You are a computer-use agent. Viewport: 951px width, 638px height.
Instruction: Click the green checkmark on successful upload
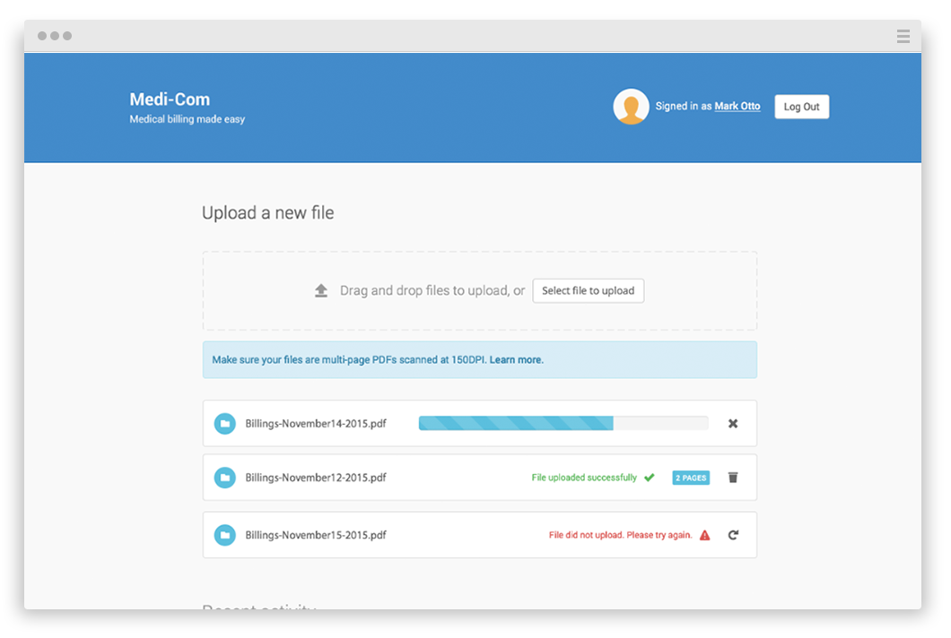650,477
